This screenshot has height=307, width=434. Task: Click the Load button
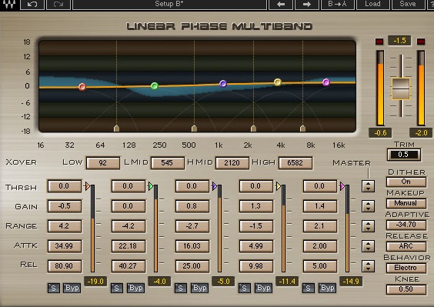click(372, 5)
